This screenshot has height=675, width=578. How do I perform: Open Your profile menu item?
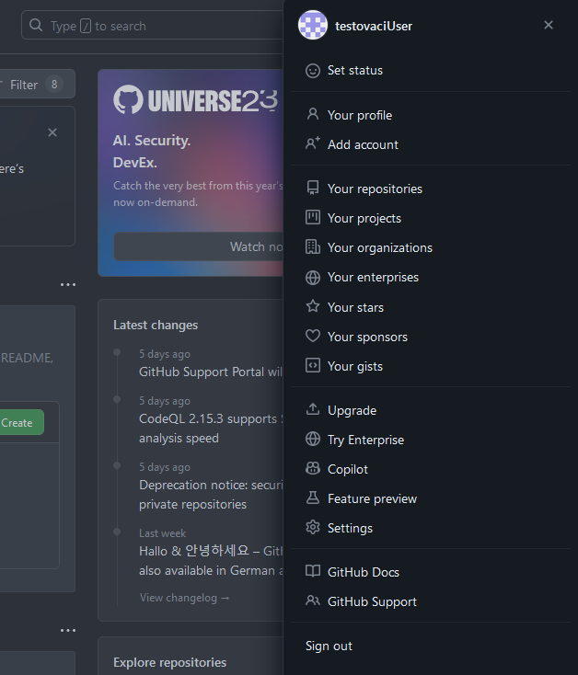click(431, 115)
